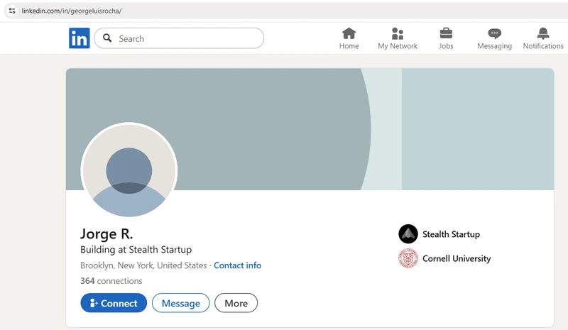Click the magnifier icon in search box
This screenshot has width=568, height=330.
pos(108,38)
